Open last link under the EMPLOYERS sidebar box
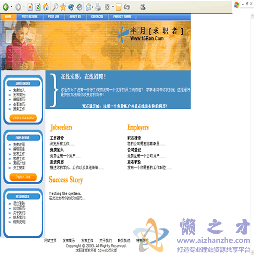The height and width of the screenshot is (255, 255). coord(19,168)
